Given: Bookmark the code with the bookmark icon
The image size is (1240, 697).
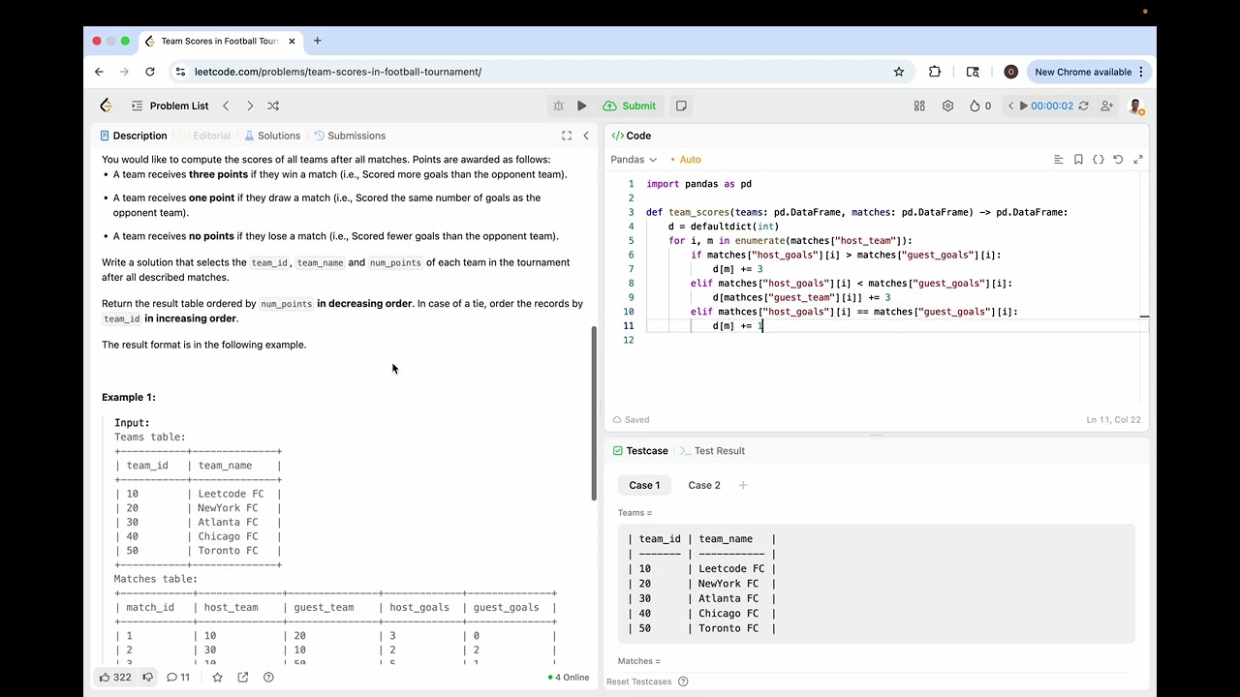Looking at the screenshot, I should pos(1078,160).
